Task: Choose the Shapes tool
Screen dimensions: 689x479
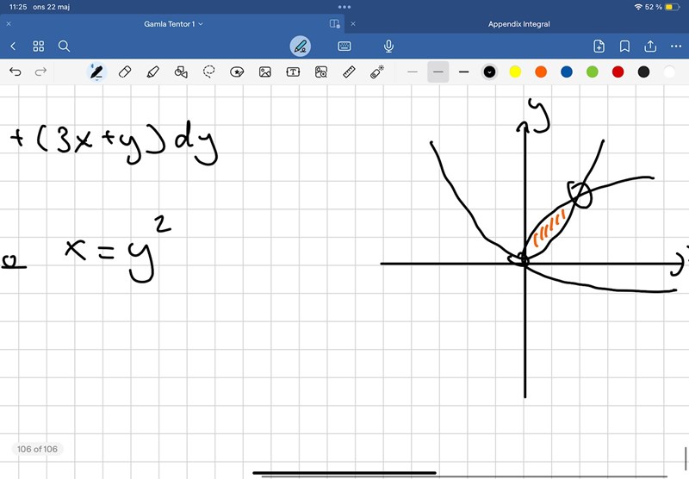Action: pos(181,72)
